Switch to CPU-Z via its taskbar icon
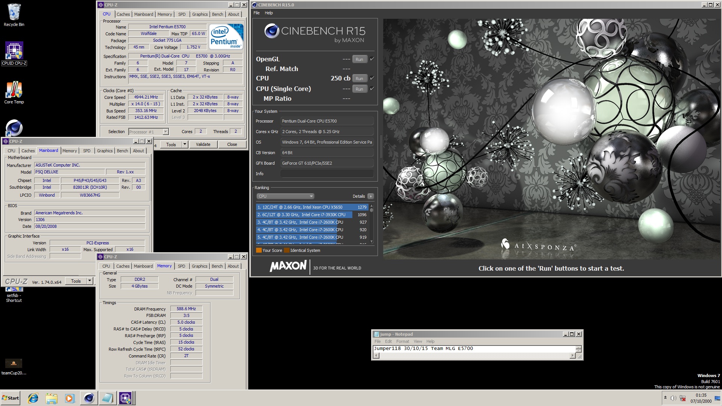 point(126,398)
